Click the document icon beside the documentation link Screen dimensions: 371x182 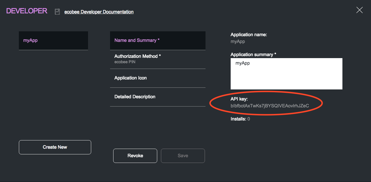click(x=57, y=12)
